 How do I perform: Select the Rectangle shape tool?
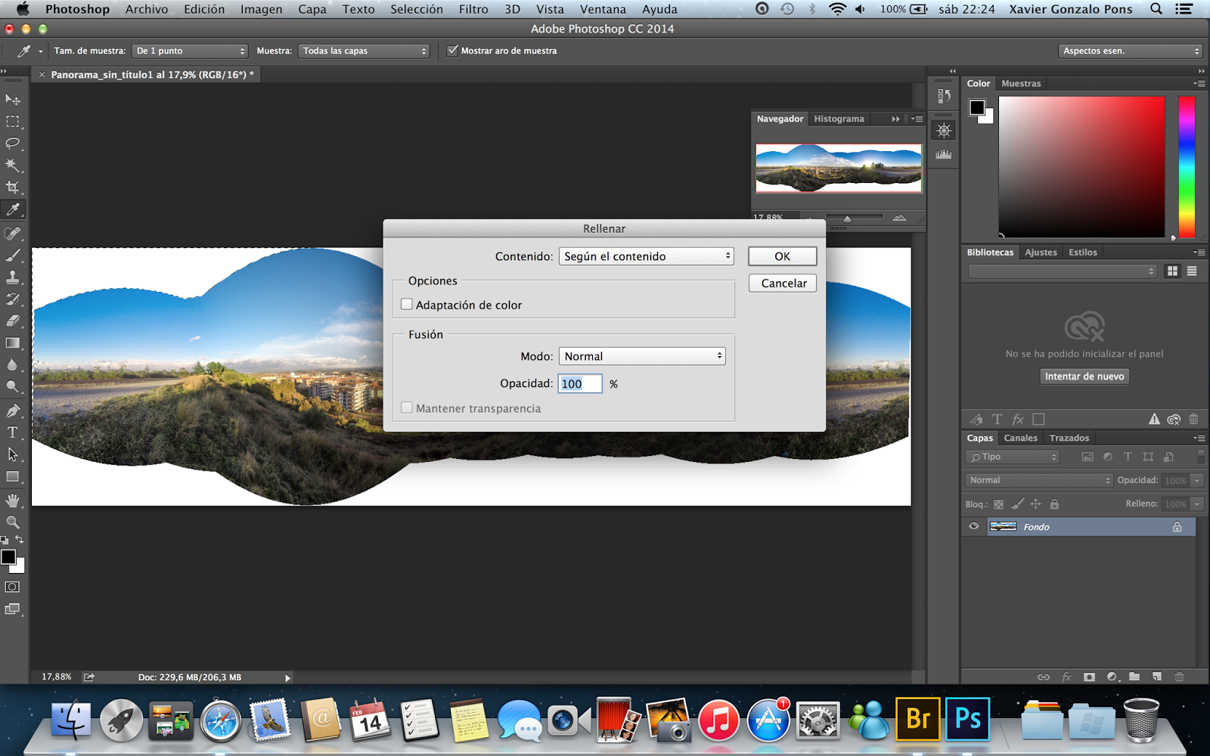(13, 477)
